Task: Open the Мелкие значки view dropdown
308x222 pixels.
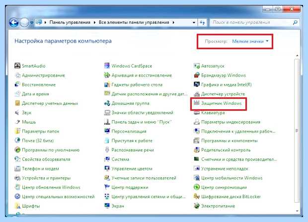Action: pos(250,41)
